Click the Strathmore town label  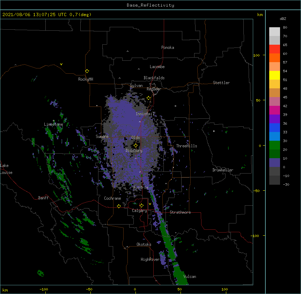180,212
